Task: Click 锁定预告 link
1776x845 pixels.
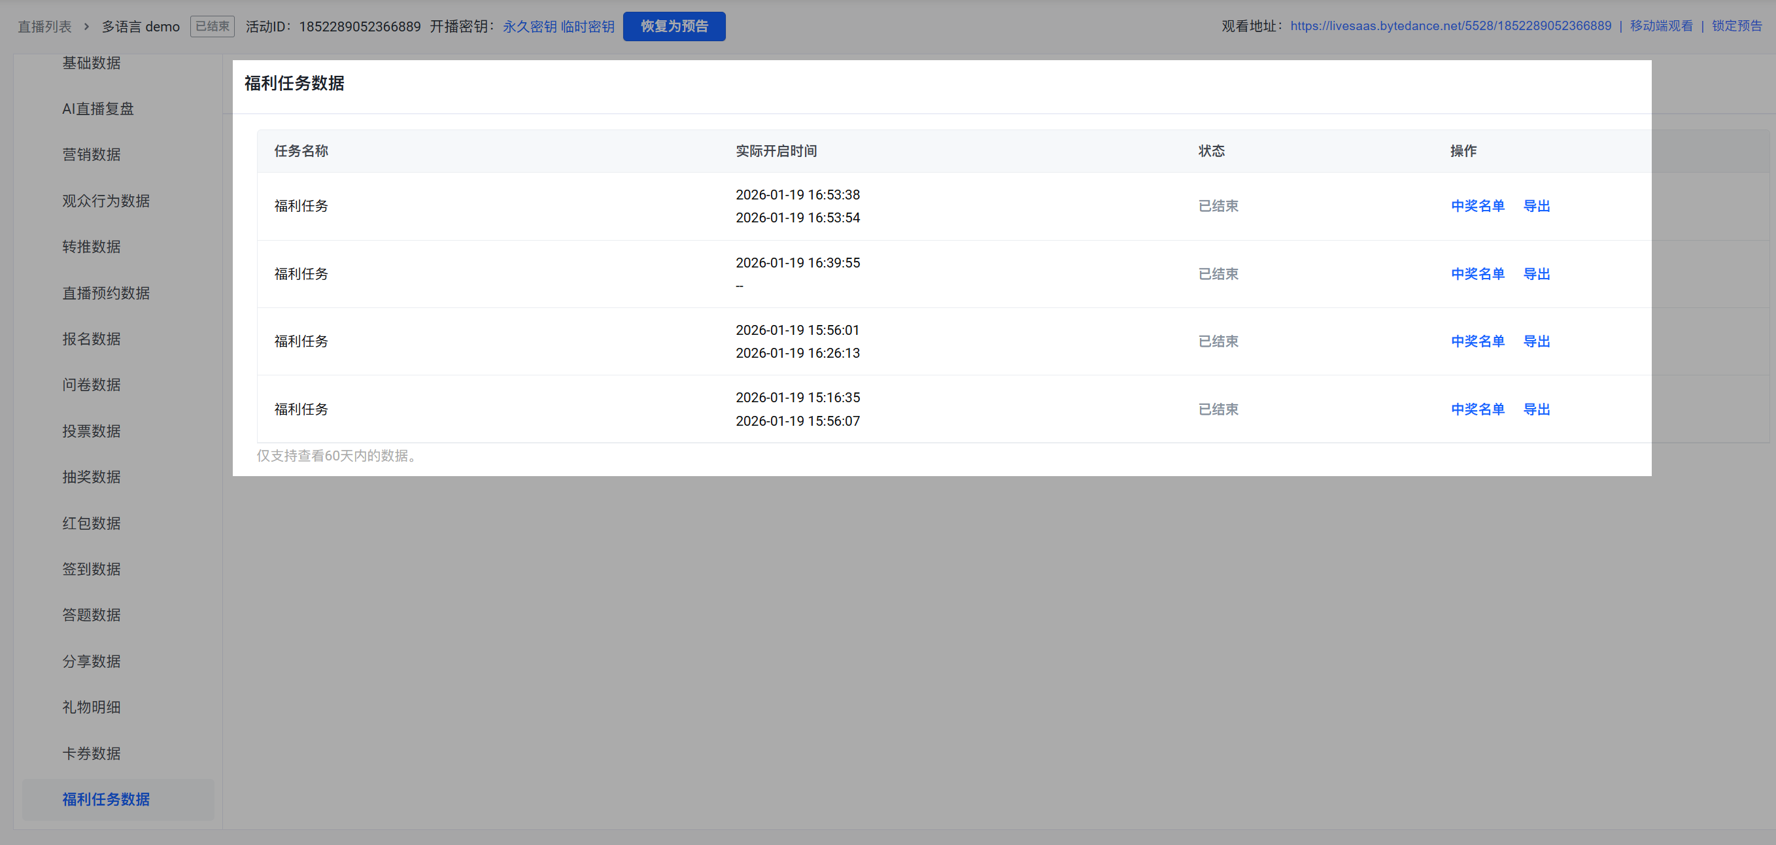Action: tap(1737, 26)
